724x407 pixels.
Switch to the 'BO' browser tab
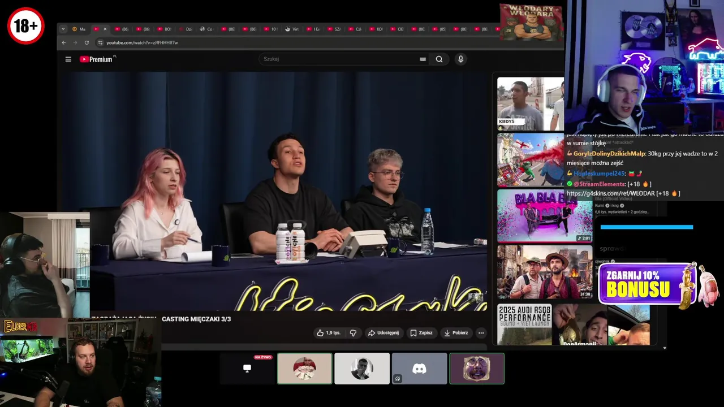tap(164, 29)
